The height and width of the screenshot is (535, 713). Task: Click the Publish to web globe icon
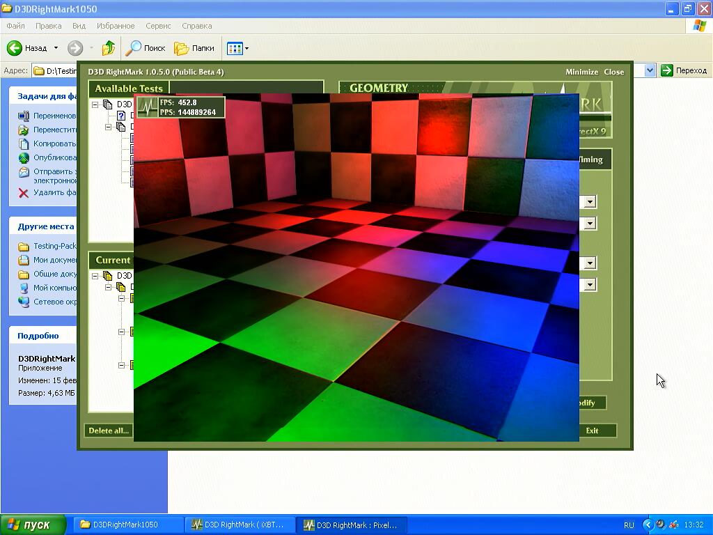pyautogui.click(x=24, y=157)
